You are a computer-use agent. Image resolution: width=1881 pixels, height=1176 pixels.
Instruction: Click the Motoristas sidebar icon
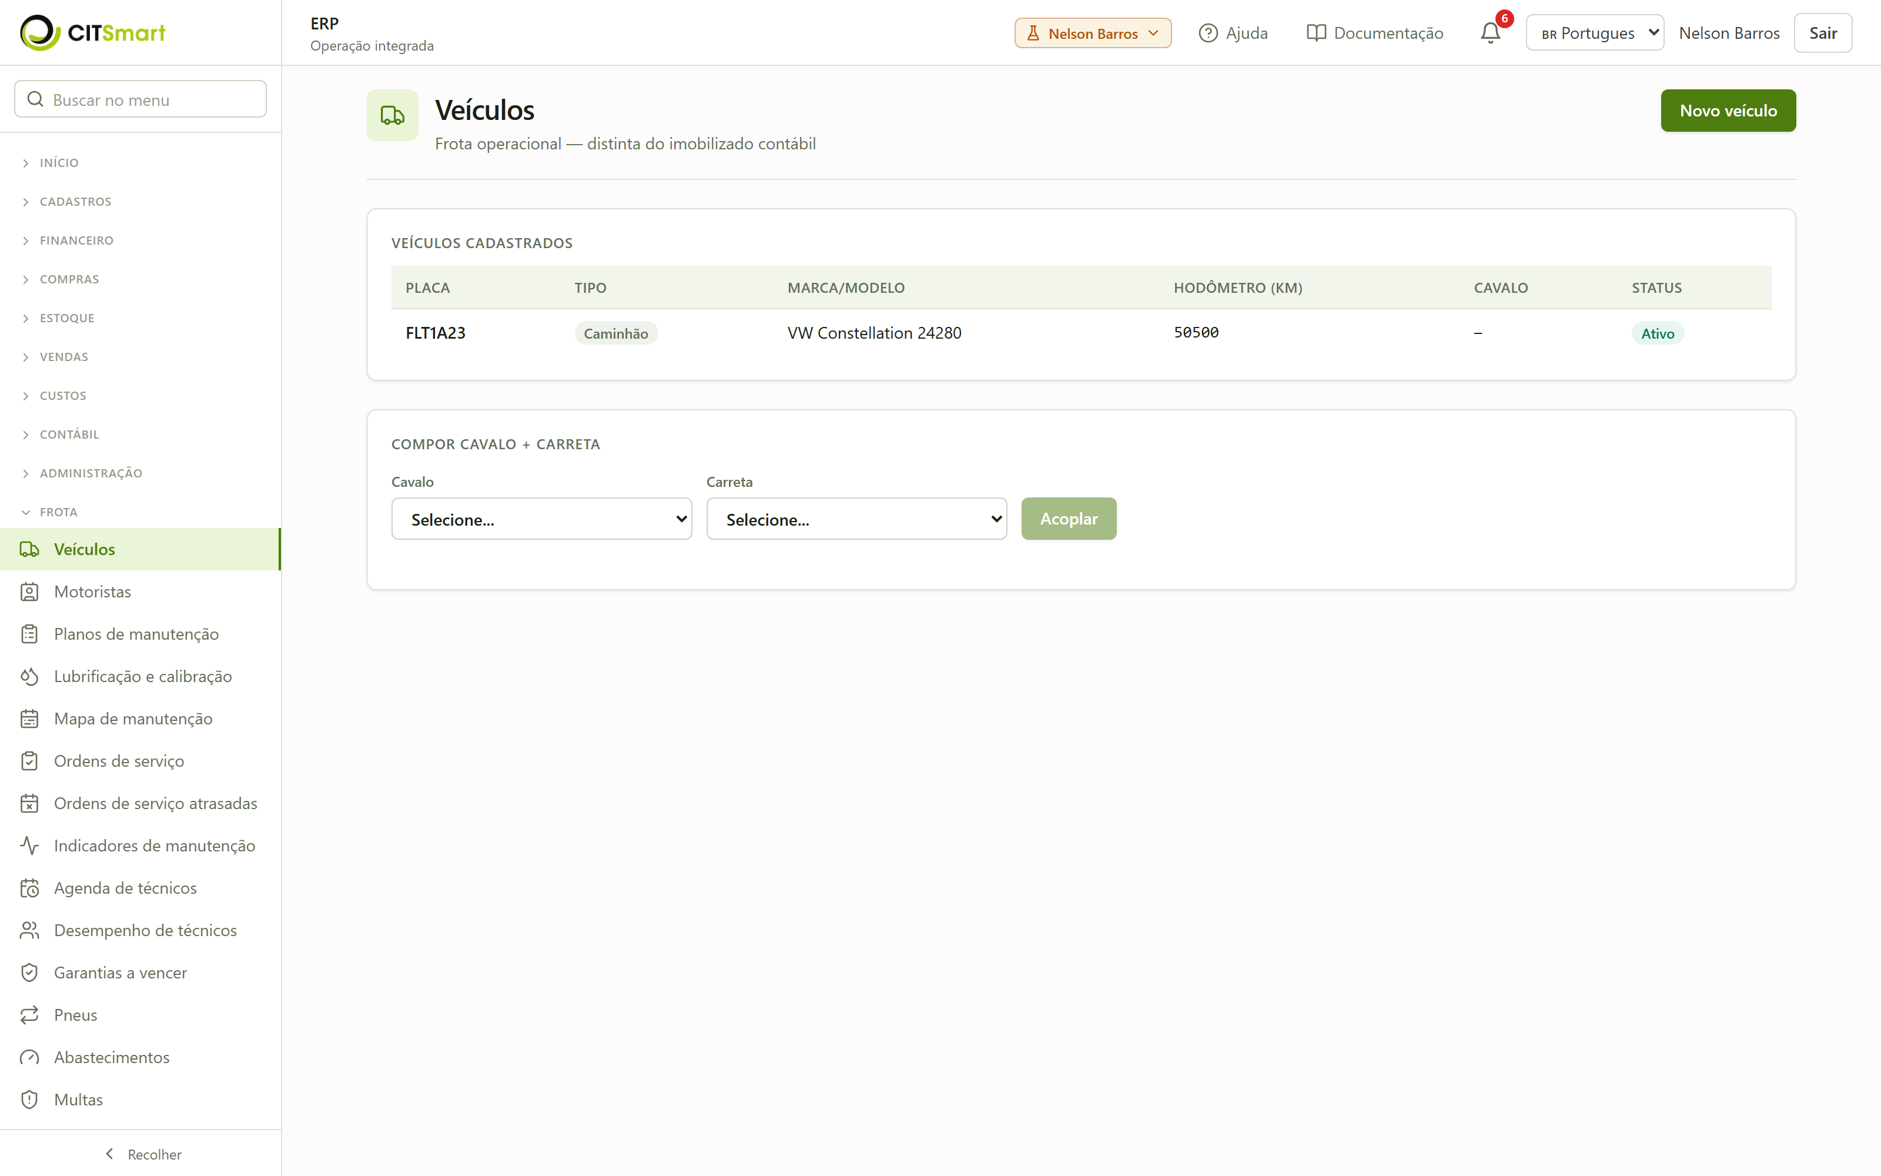coord(29,592)
